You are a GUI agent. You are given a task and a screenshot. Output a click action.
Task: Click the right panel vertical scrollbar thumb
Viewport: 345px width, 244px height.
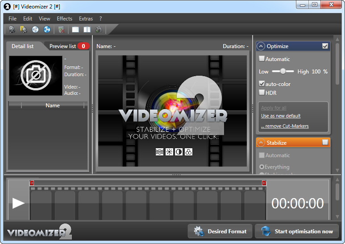(x=337, y=64)
